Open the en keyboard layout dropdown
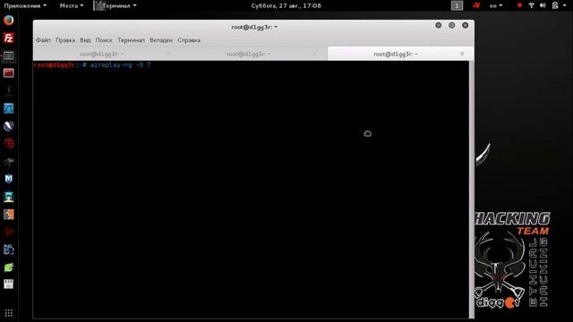This screenshot has height=322, width=573. click(496, 5)
